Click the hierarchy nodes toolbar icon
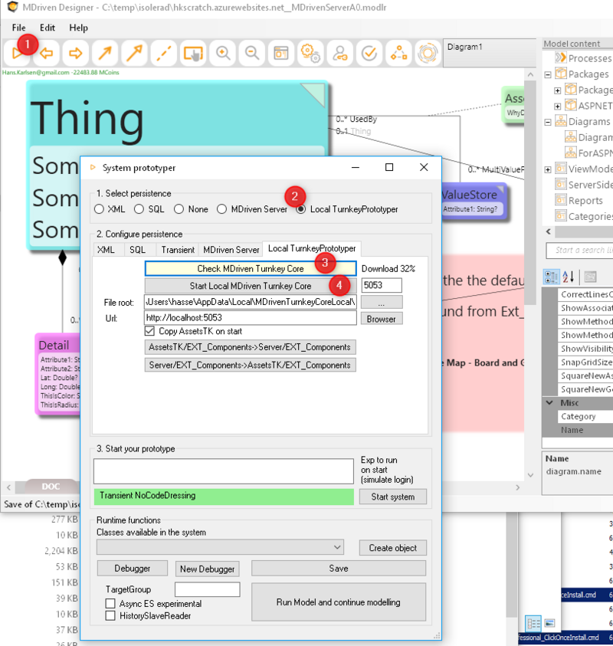 (x=398, y=53)
